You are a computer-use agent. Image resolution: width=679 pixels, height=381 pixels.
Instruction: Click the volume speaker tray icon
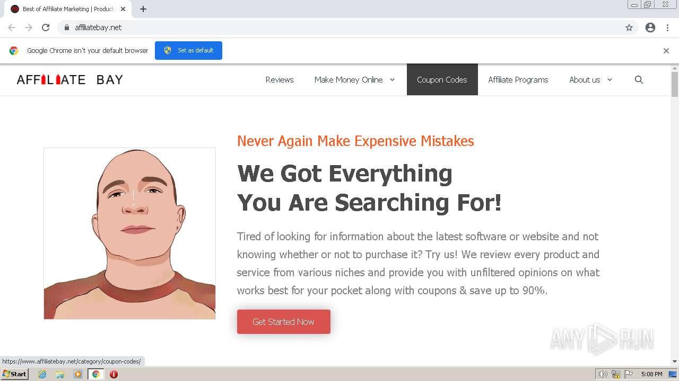pos(603,374)
